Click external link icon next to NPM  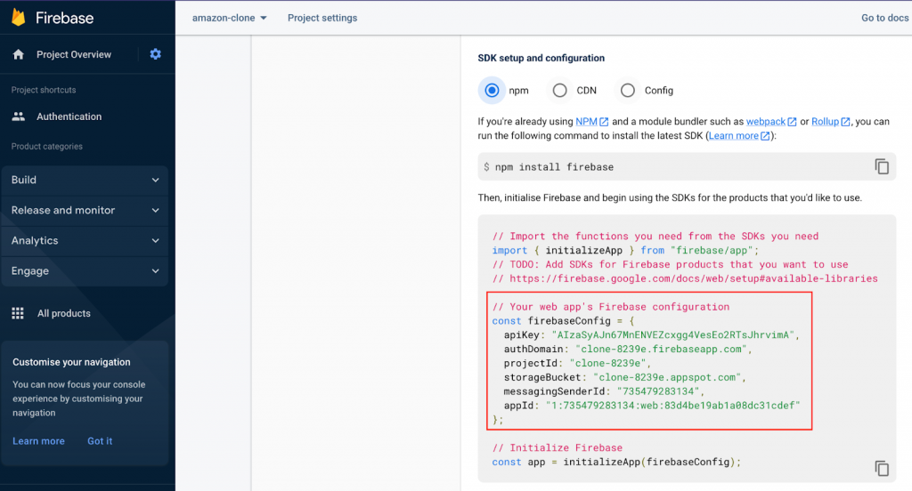click(x=605, y=122)
